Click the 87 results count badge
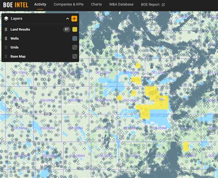This screenshot has height=178, width=218. (x=67, y=29)
